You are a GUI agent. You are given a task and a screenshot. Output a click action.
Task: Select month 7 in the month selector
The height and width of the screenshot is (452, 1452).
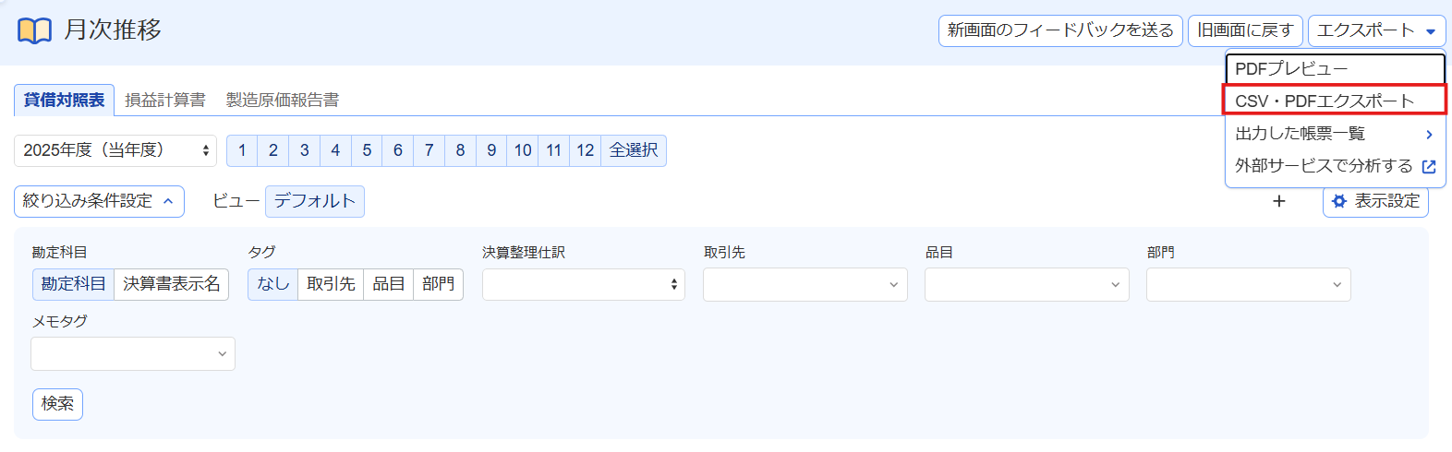(x=430, y=150)
